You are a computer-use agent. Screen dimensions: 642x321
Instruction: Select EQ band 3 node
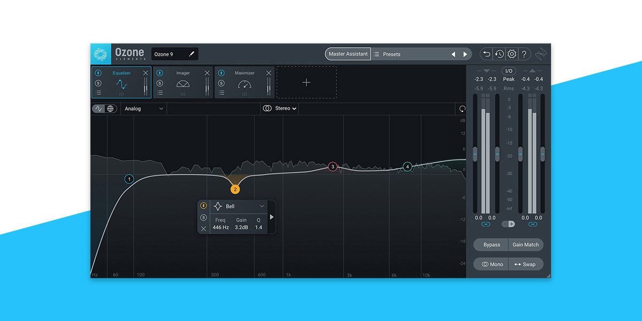[332, 167]
